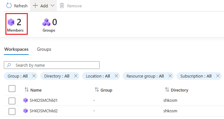
Task: Open the SHKOSMChild2 workspace name
Action: 44,111
